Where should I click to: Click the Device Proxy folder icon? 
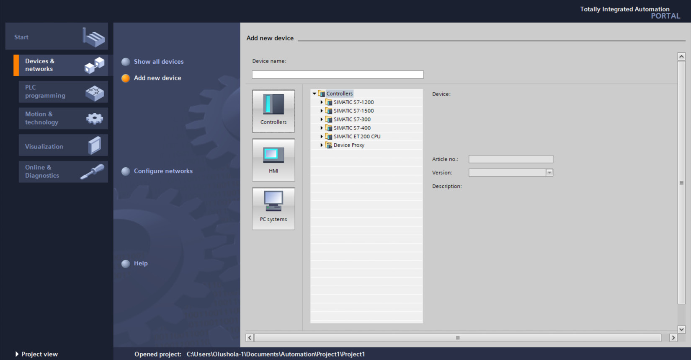click(x=329, y=145)
